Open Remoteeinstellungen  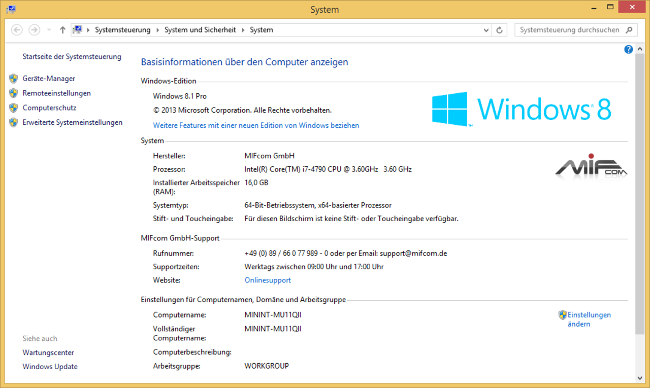57,93
